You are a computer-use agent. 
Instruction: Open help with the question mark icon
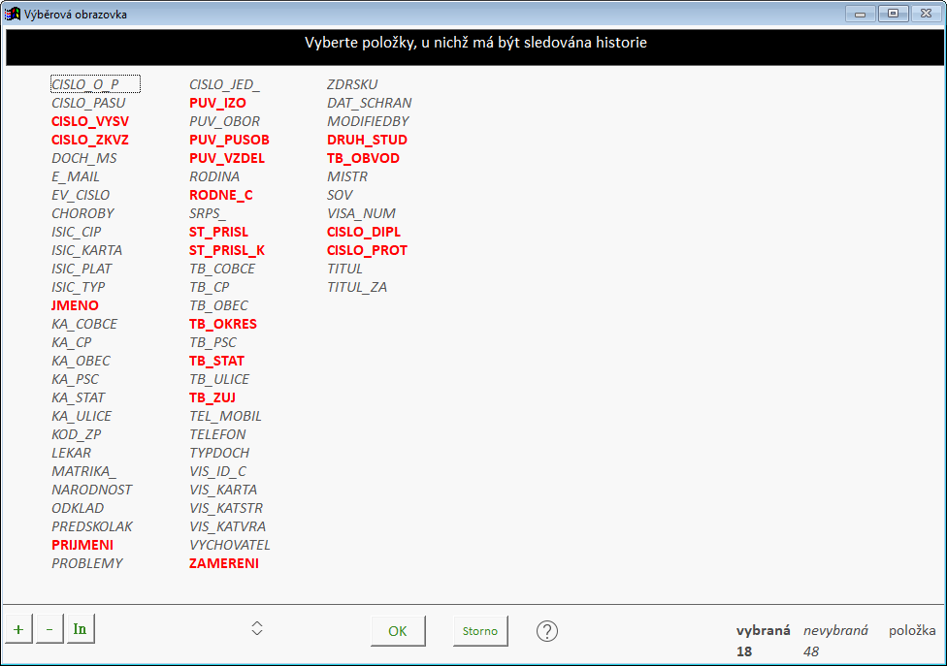coord(547,631)
